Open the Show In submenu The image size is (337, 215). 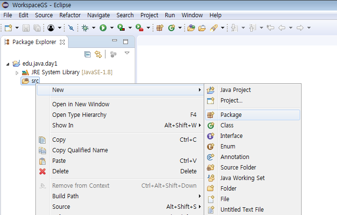click(x=121, y=125)
